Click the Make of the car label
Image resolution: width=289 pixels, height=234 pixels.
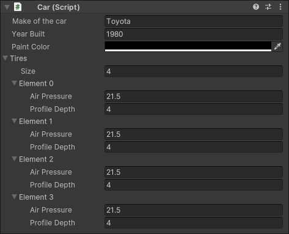[x=39, y=21]
